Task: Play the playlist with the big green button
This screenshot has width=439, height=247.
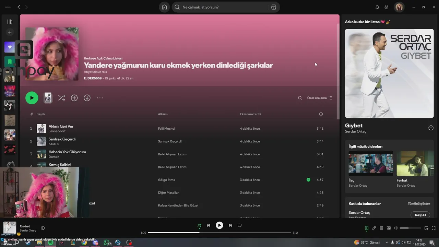Action: (32, 98)
